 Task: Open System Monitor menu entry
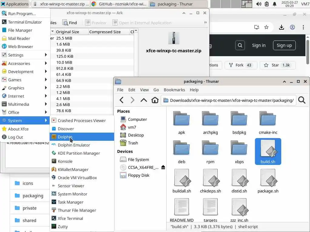click(x=82, y=194)
